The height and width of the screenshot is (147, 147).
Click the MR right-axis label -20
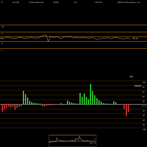143,111
